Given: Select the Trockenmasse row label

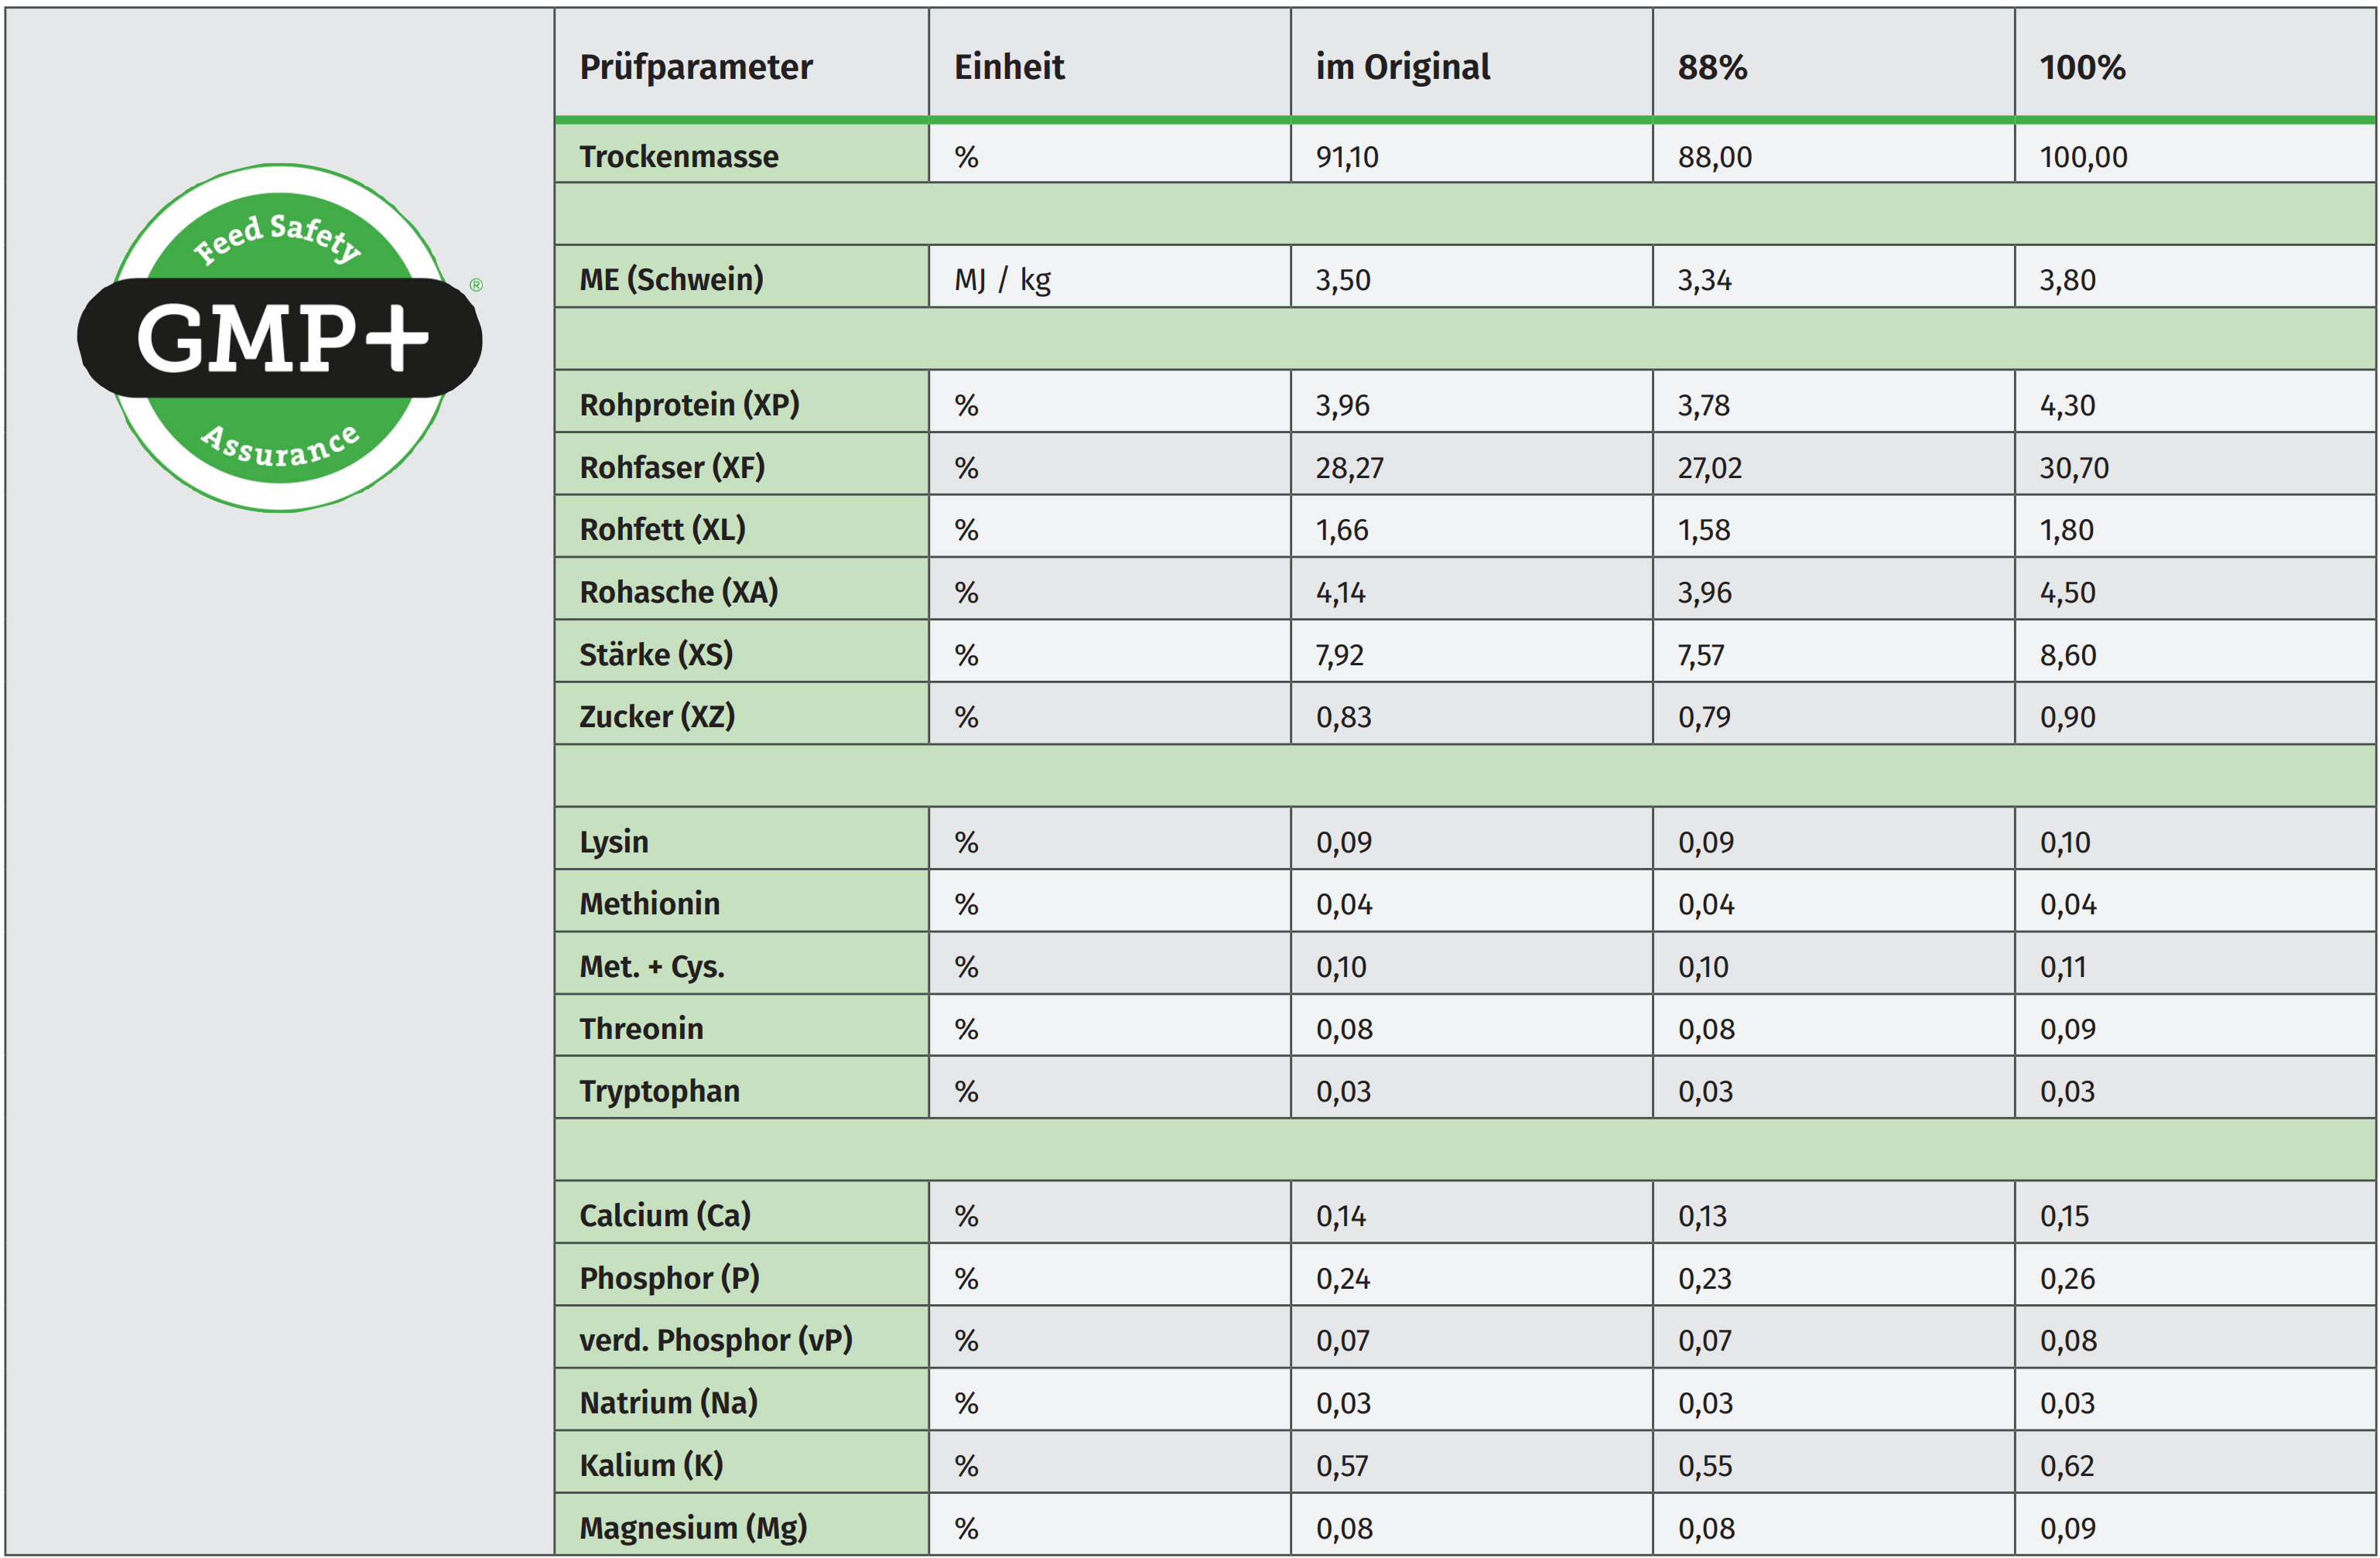Looking at the screenshot, I should coord(679,157).
